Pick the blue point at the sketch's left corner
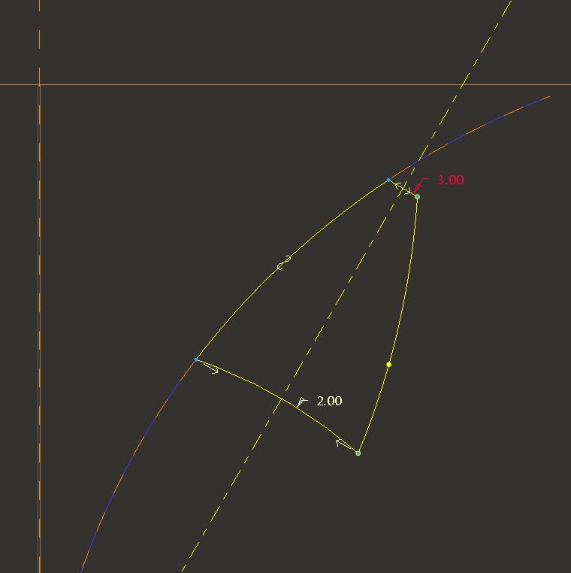Image resolution: width=571 pixels, height=573 pixels. tap(196, 359)
